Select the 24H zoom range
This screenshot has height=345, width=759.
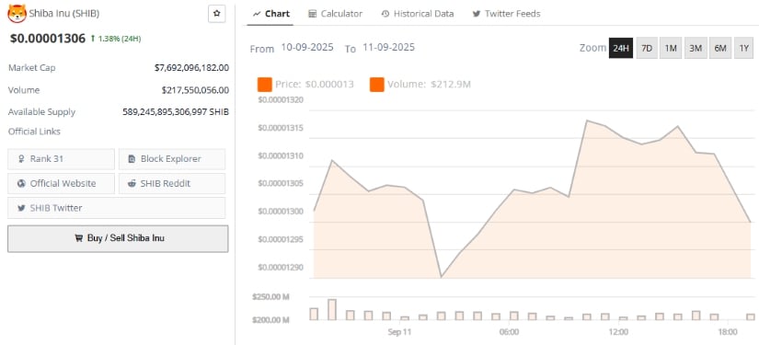[621, 48]
